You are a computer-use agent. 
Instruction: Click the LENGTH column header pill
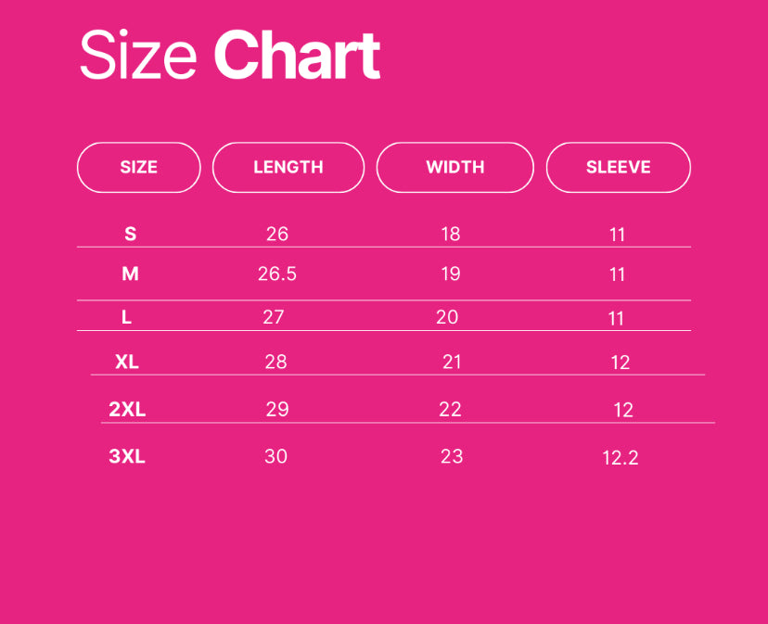click(x=288, y=168)
